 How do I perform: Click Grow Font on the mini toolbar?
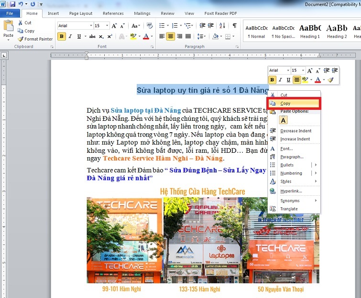pyautogui.click(x=310, y=70)
